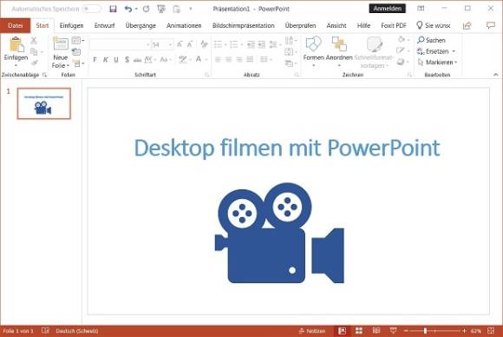Clear all formatting with eraser A icon
The width and height of the screenshot is (503, 337).
click(x=204, y=44)
